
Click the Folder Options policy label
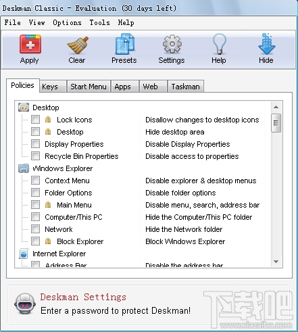click(68, 193)
